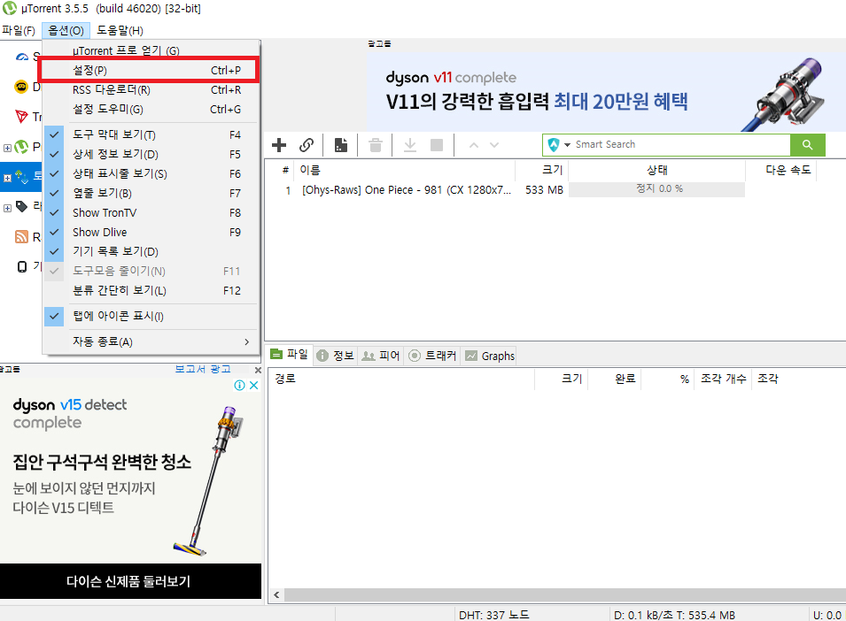Click the Dyson V11 top banner ad
This screenshot has width=846, height=621.
pos(606,92)
